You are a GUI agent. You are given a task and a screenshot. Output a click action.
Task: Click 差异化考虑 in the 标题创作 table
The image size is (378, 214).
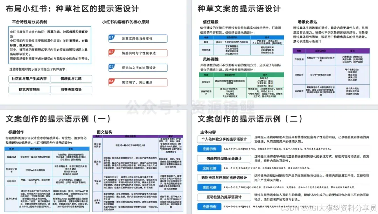pyautogui.click(x=11, y=199)
